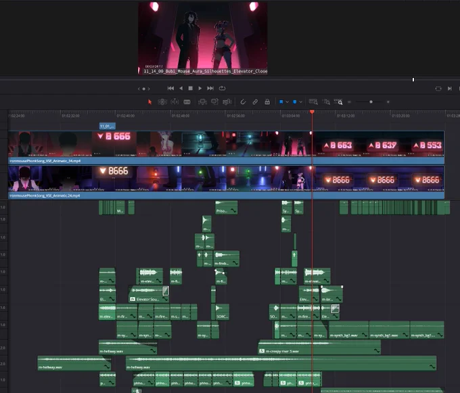Select the Priso... audio clip
The width and height of the screenshot is (460, 393).
(227, 208)
